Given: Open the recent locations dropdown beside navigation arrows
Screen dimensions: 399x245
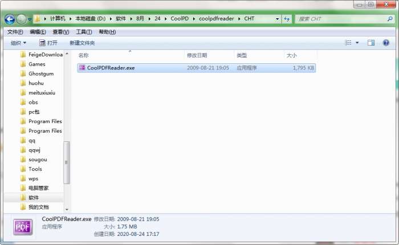Looking at the screenshot, I should coord(30,19).
